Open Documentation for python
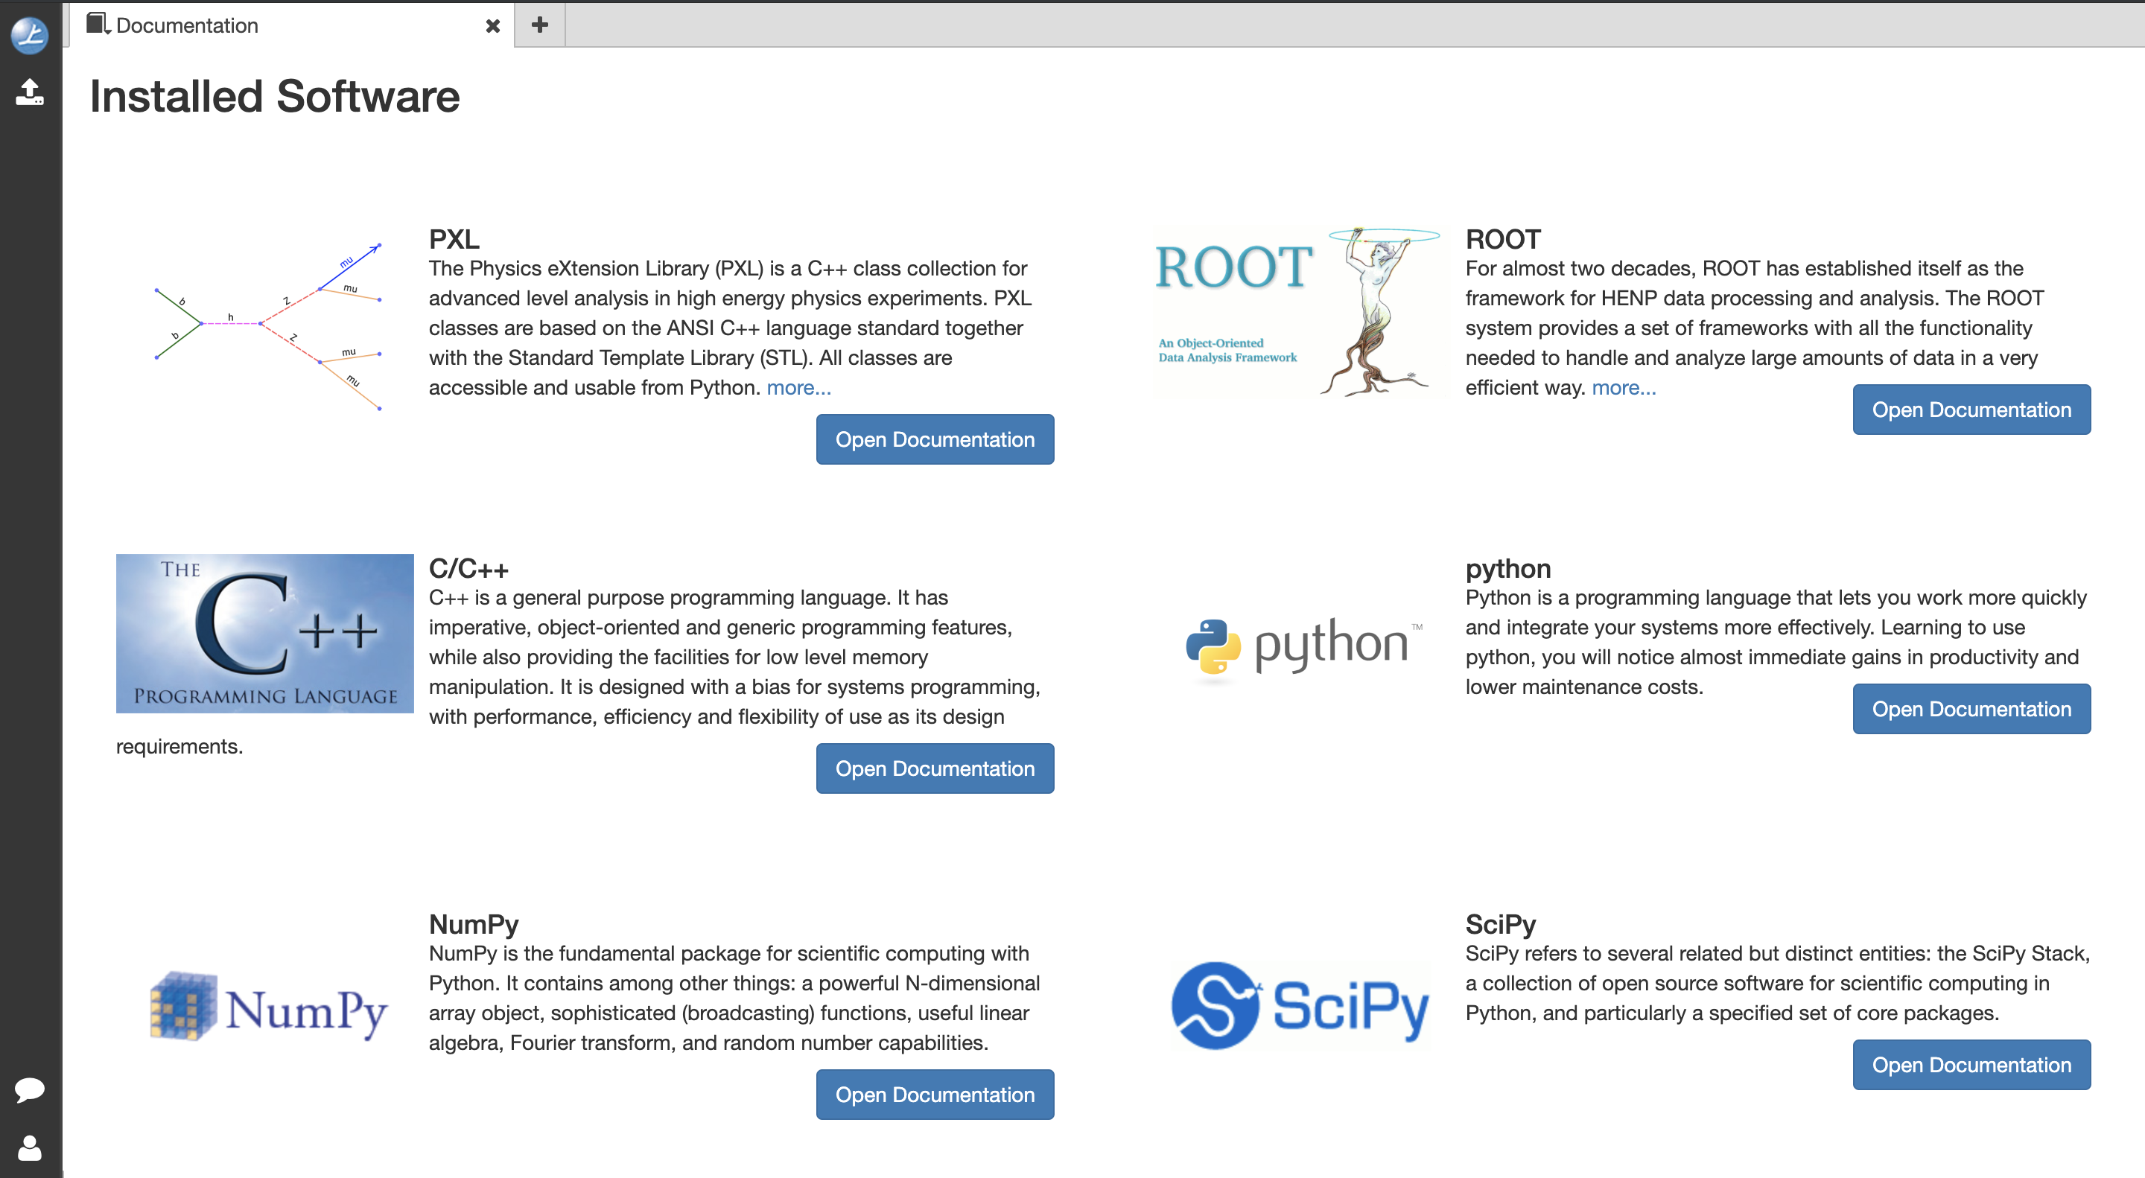 pyautogui.click(x=1970, y=710)
